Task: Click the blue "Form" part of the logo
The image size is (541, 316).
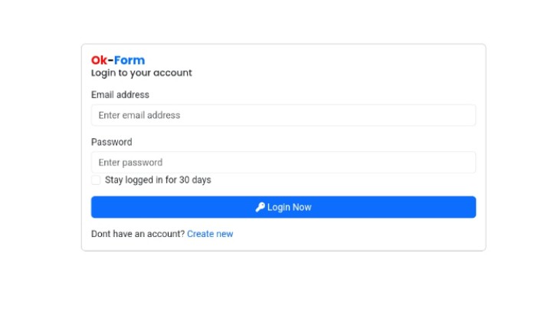Action: click(130, 60)
